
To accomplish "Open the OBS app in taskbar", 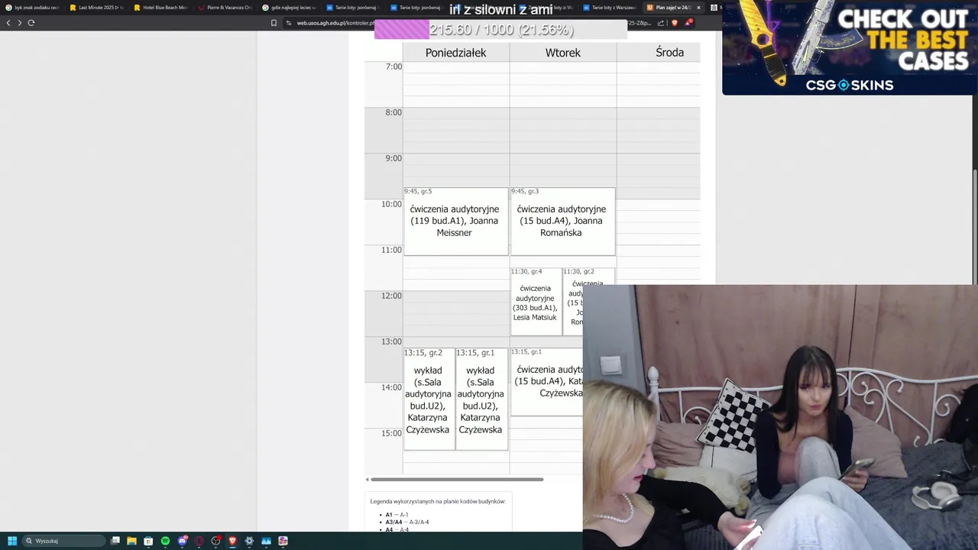I will pos(216,541).
